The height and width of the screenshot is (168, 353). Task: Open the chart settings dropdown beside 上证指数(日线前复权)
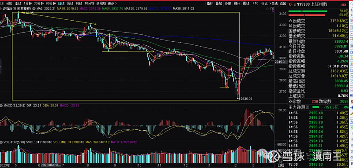coord(34,8)
